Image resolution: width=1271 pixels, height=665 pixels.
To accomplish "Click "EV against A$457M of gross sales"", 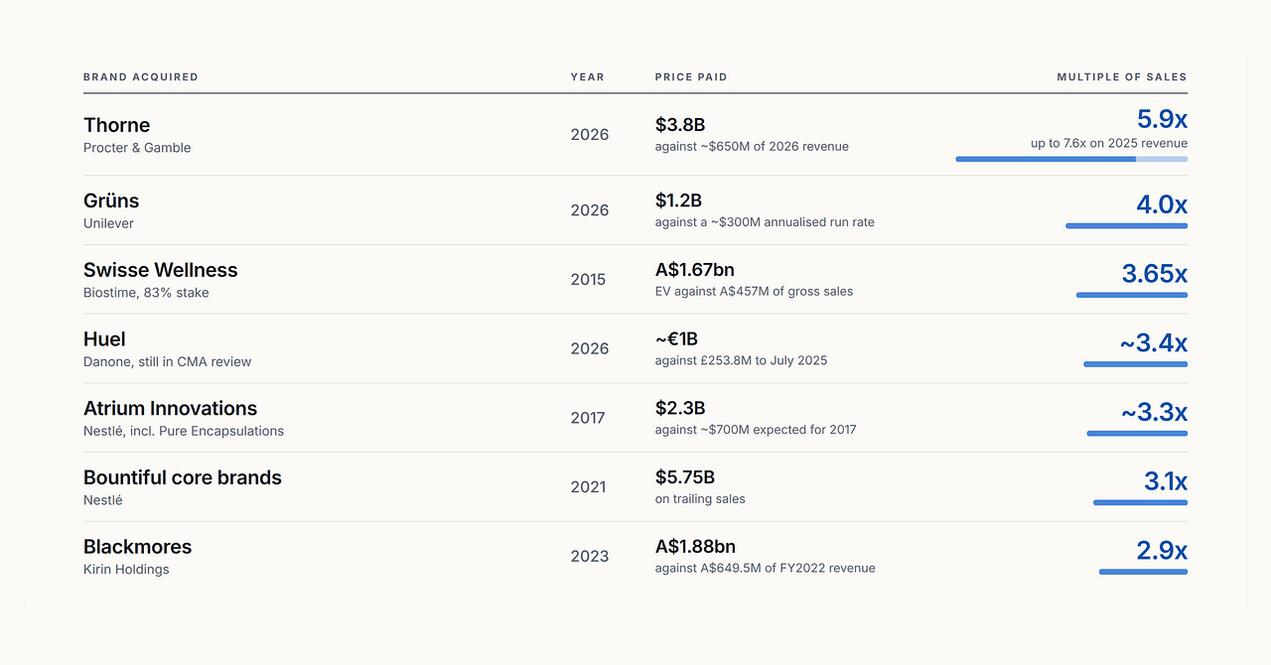I will click(x=755, y=292).
